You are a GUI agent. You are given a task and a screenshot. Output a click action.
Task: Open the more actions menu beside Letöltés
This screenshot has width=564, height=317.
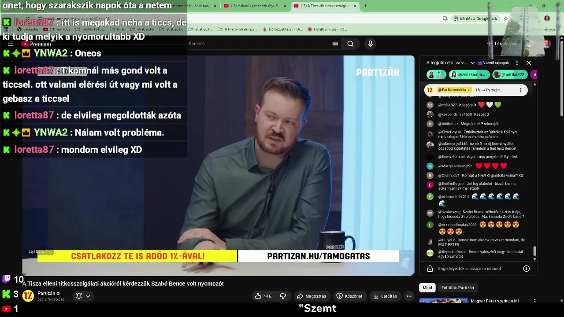[x=409, y=296]
